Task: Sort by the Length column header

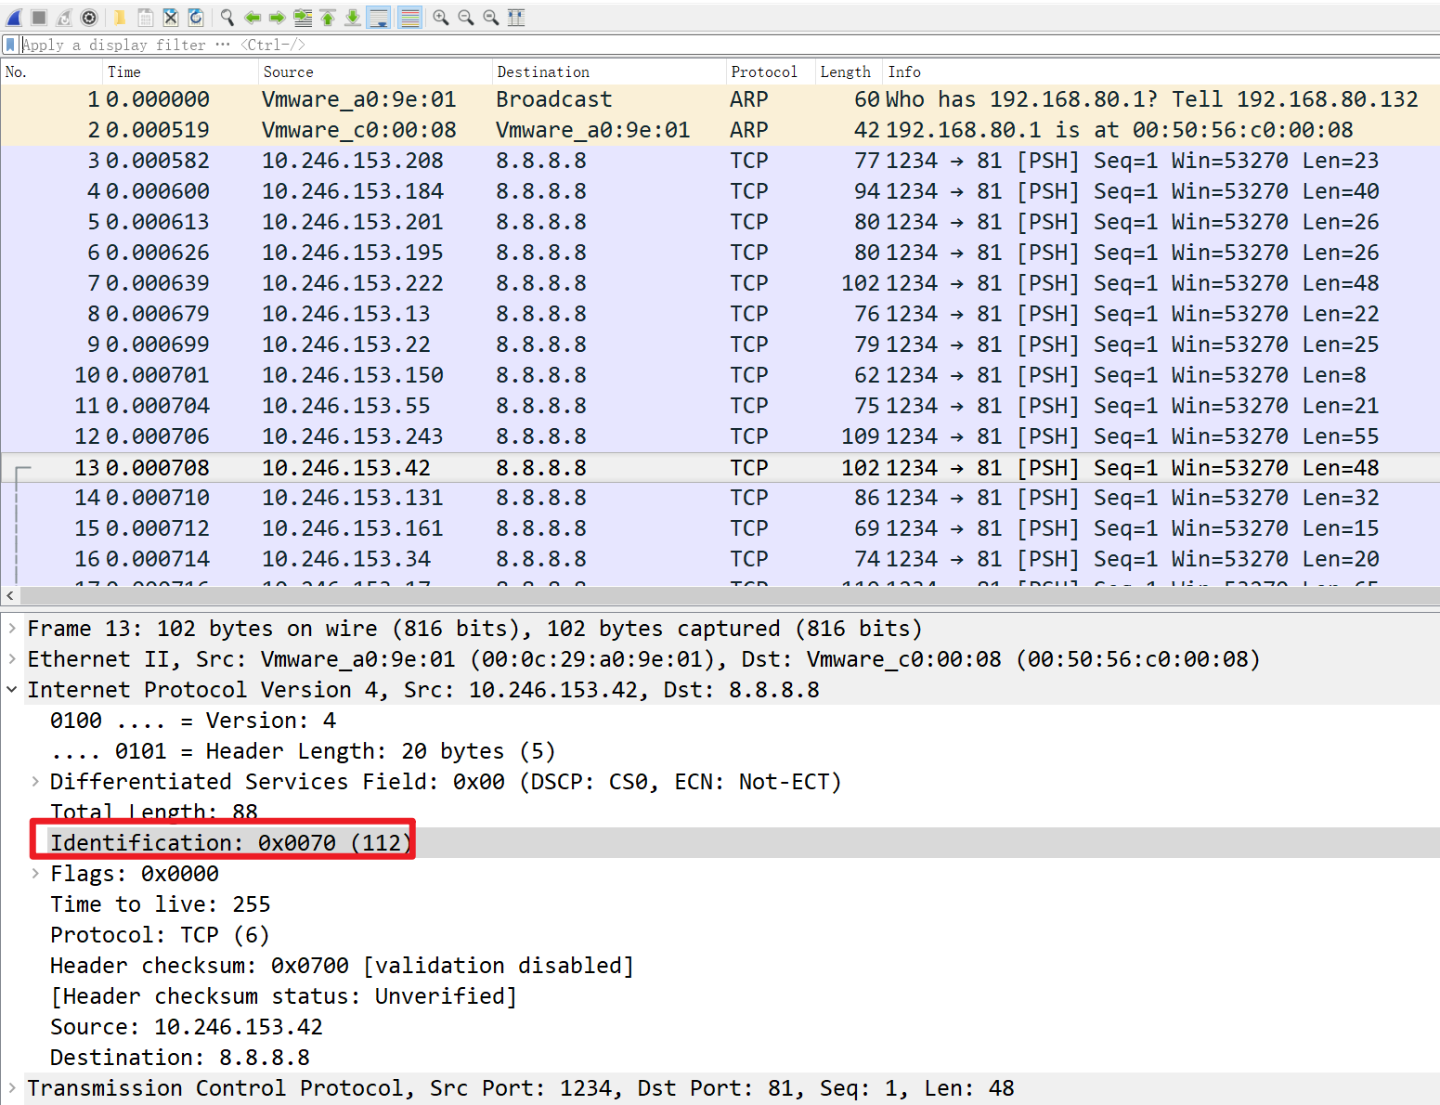Action: (848, 71)
